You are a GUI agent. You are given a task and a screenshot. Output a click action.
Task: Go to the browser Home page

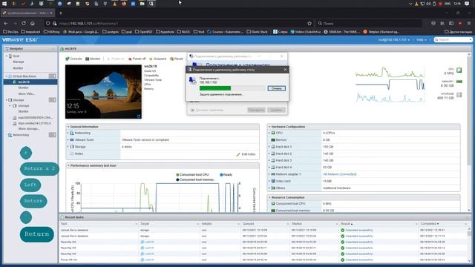33,23
